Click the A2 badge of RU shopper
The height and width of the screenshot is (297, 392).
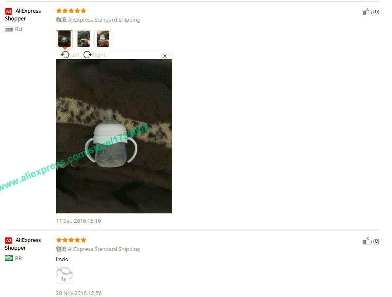[x=9, y=11]
